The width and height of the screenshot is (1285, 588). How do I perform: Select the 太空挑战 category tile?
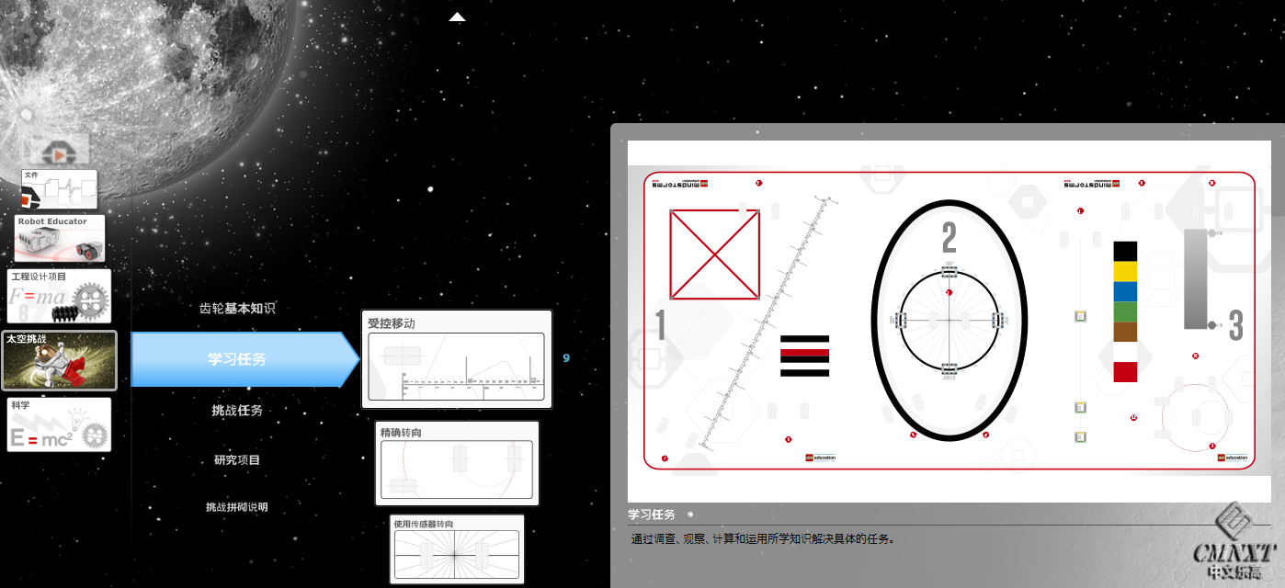60,360
